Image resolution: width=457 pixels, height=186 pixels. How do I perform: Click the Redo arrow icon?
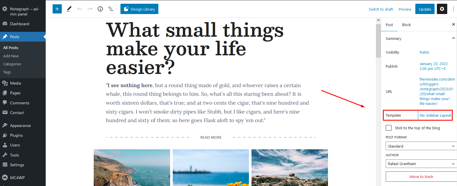pos(90,9)
